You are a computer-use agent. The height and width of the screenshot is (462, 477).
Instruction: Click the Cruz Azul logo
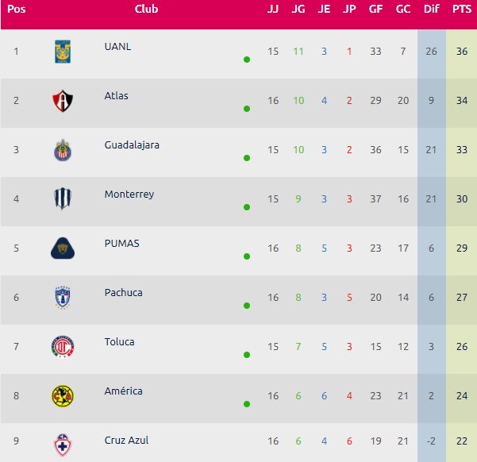tap(63, 443)
